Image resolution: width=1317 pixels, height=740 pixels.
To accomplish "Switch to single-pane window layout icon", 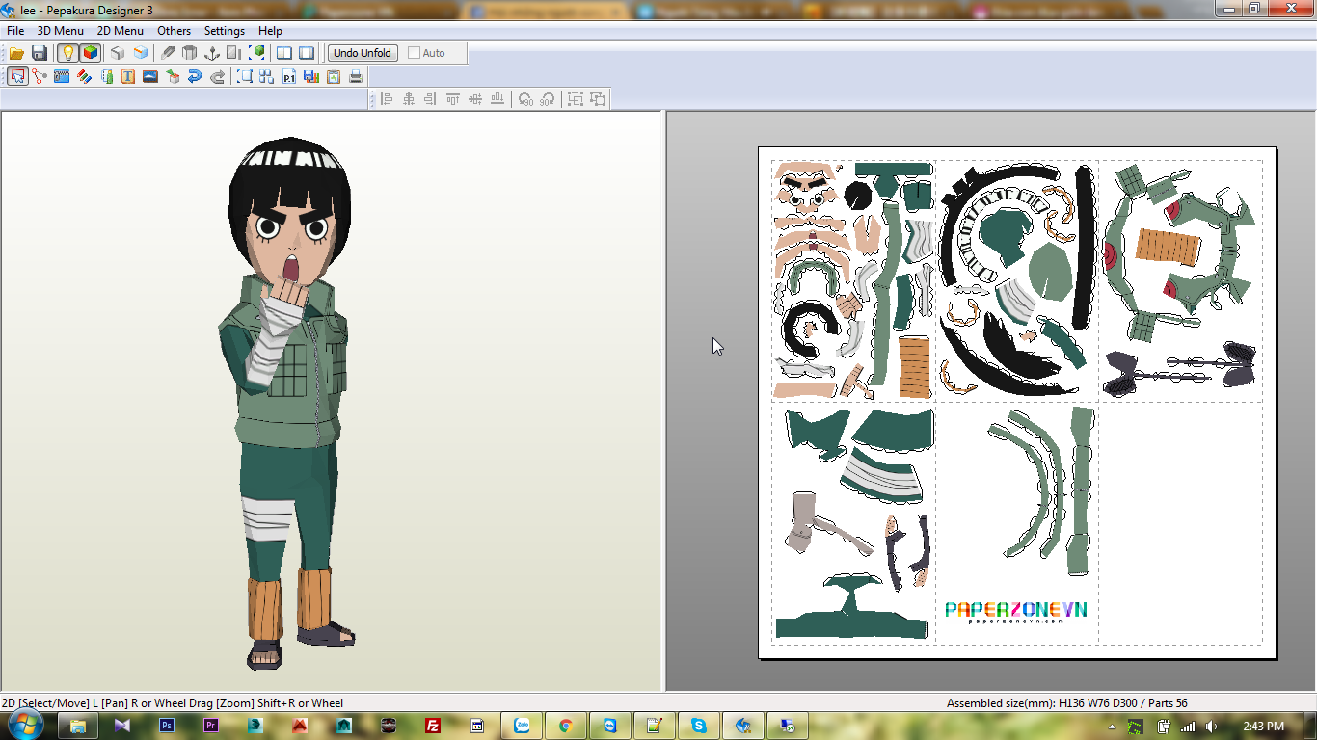I will pos(307,53).
